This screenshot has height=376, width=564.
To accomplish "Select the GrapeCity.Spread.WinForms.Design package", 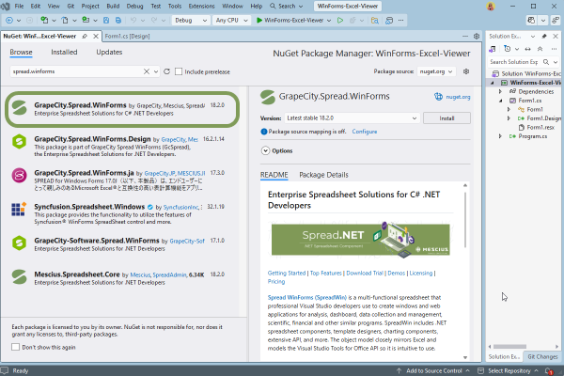I will click(121, 146).
